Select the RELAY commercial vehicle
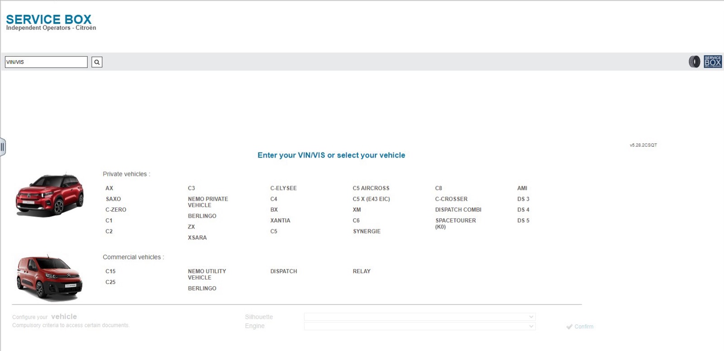This screenshot has width=724, height=351. (362, 271)
